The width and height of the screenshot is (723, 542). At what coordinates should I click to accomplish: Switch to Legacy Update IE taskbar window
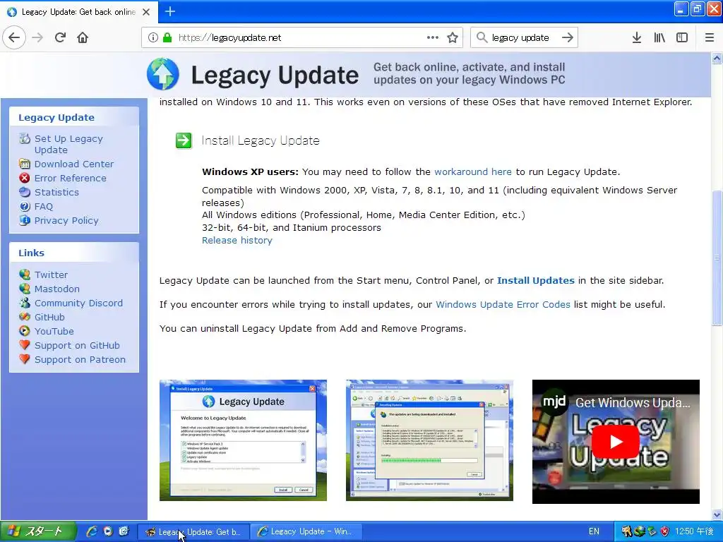point(306,532)
